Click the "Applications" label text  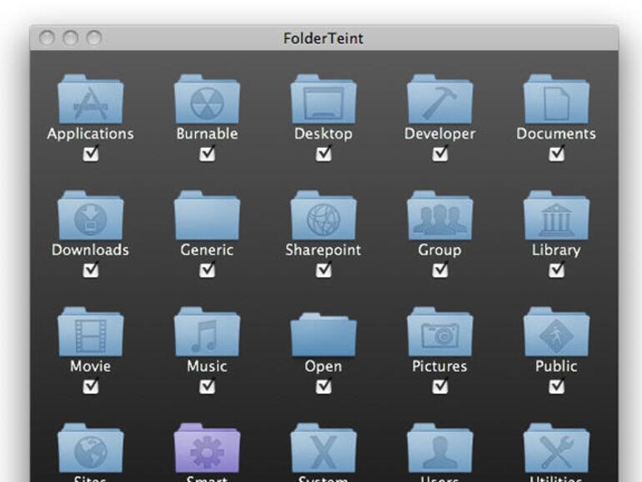[91, 134]
